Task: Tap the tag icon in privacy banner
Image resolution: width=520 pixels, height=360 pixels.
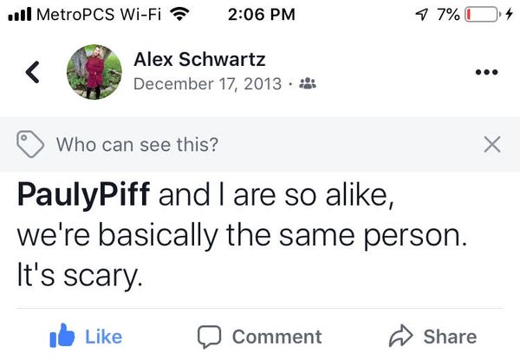Action: coord(31,144)
